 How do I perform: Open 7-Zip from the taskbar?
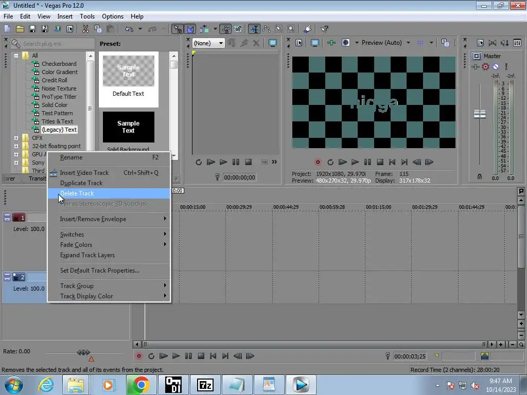[x=205, y=385]
